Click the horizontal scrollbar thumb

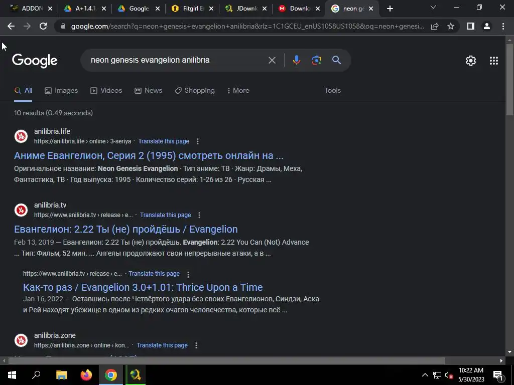click(226, 361)
